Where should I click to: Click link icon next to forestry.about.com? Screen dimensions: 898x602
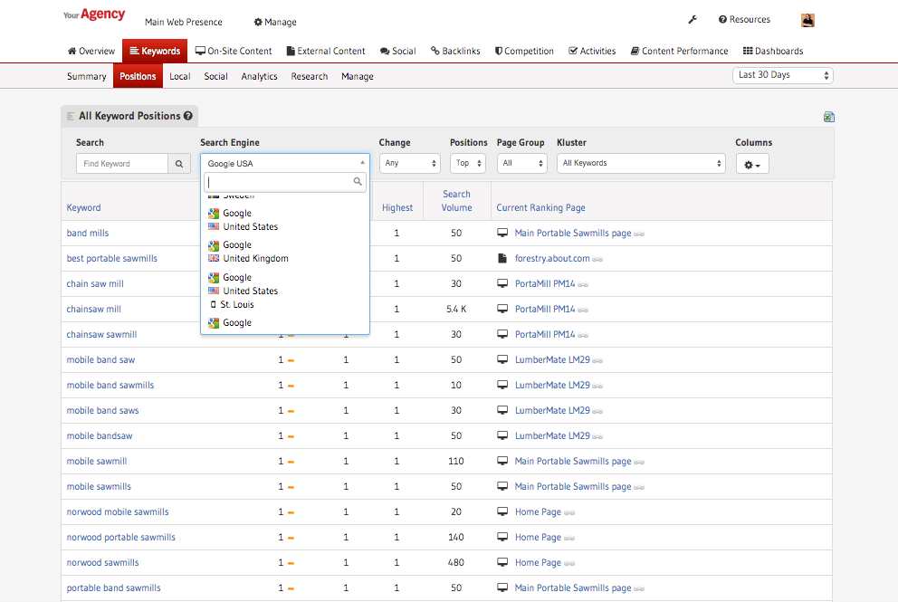click(x=598, y=259)
